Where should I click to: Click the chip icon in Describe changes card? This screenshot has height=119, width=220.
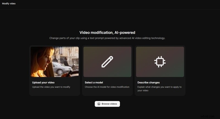(x=160, y=62)
